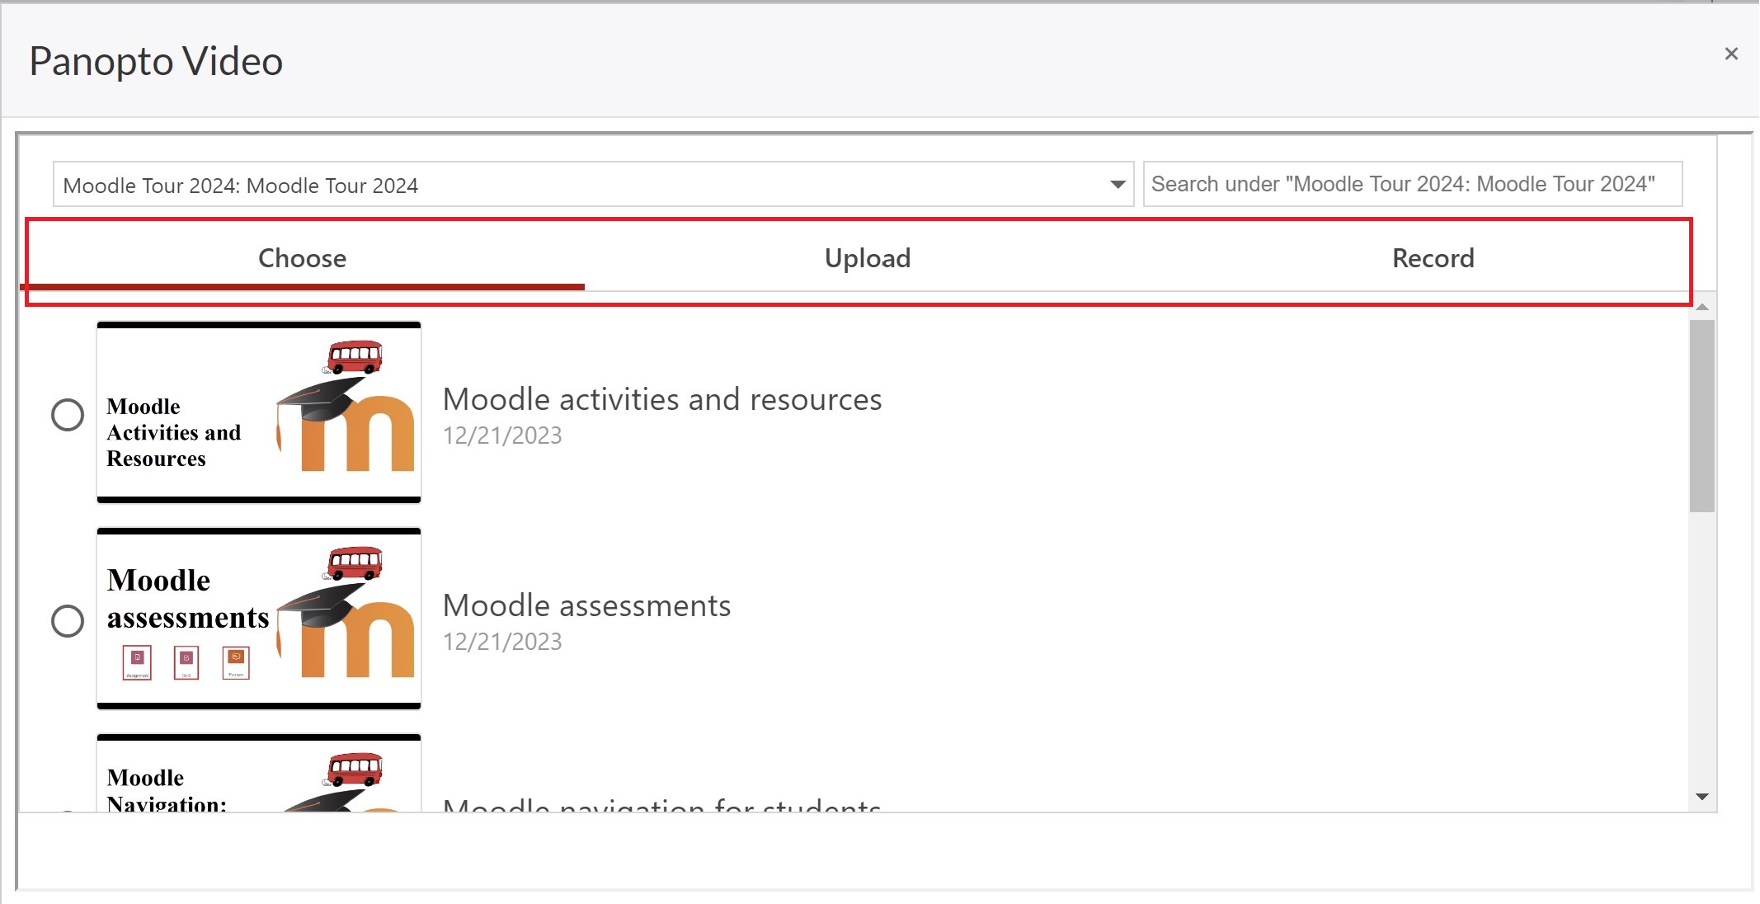
Task: Click the scroll down arrow of video list
Action: (x=1701, y=797)
